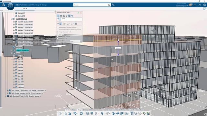Toggle the fullscreen expand icon
Screen dimensions: 207x116
[x=204, y=9]
